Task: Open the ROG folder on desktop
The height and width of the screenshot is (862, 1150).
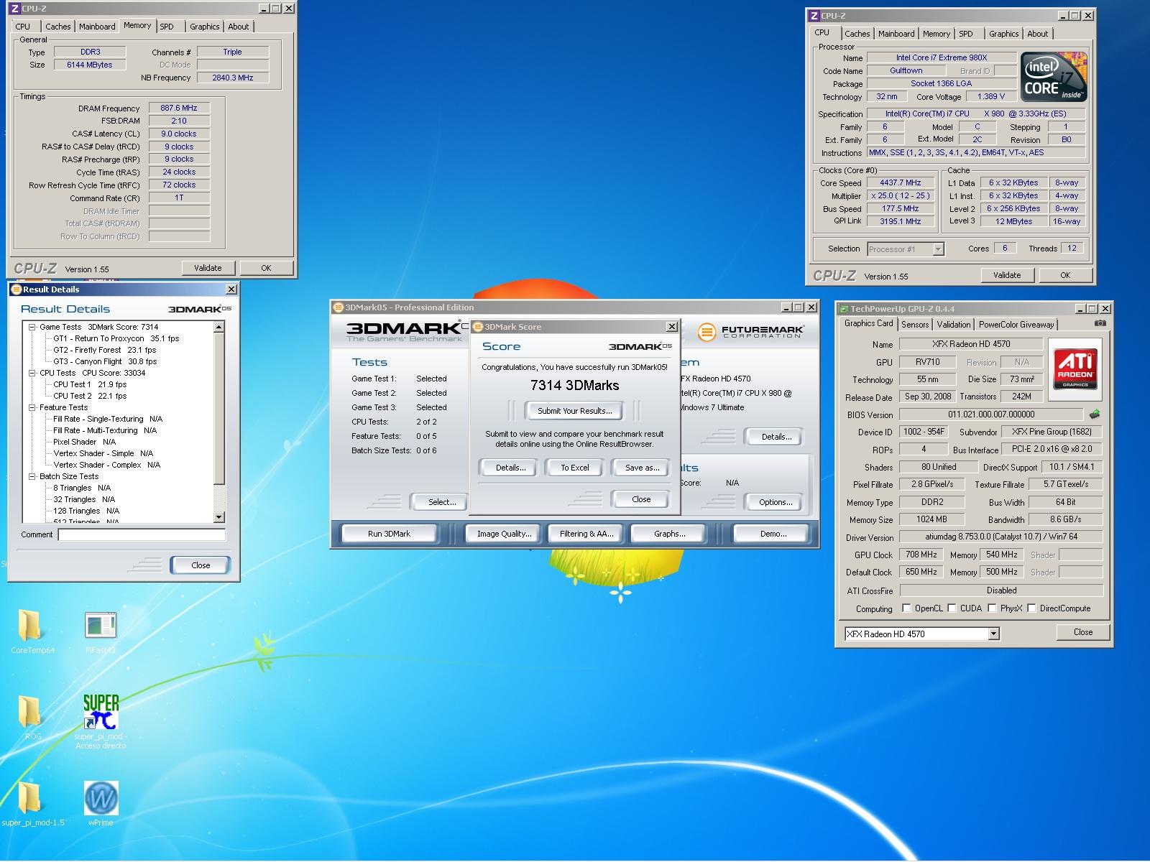Action: pos(29,711)
